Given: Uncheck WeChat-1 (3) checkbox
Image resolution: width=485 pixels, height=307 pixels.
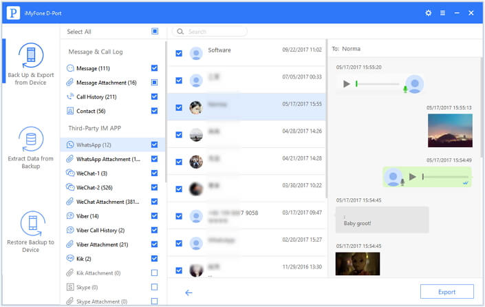Looking at the screenshot, I should click(x=154, y=173).
